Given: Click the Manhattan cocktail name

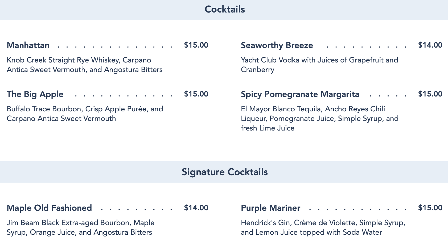Looking at the screenshot, I should 28,45.
